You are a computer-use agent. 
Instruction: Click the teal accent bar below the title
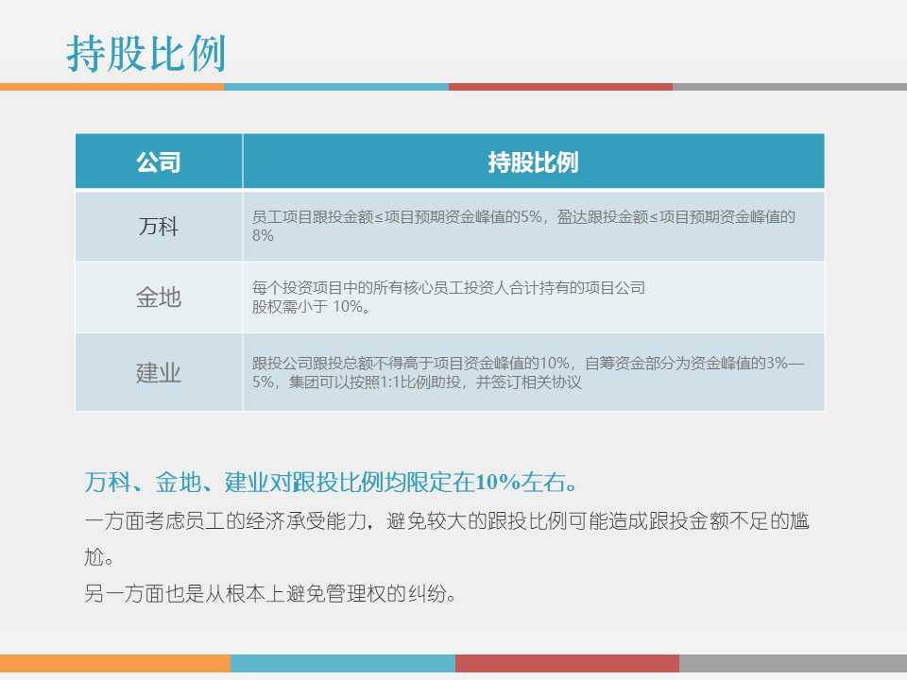tap(335, 86)
